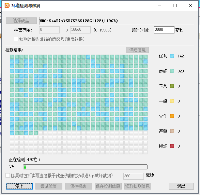Click the 欠佳 orange legend swatch

coord(172,116)
